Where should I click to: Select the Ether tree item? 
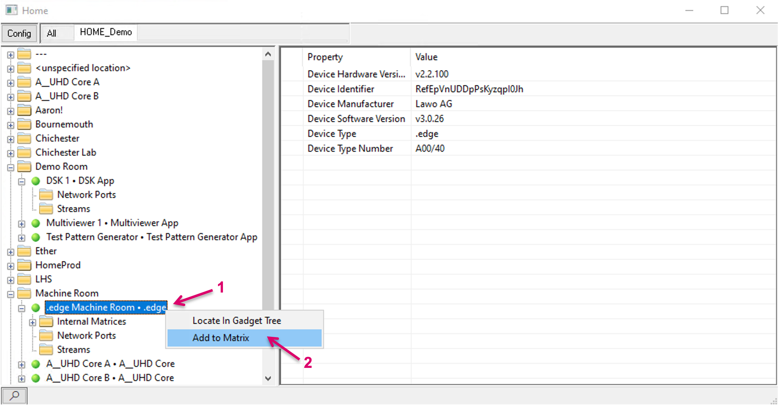pyautogui.click(x=46, y=251)
